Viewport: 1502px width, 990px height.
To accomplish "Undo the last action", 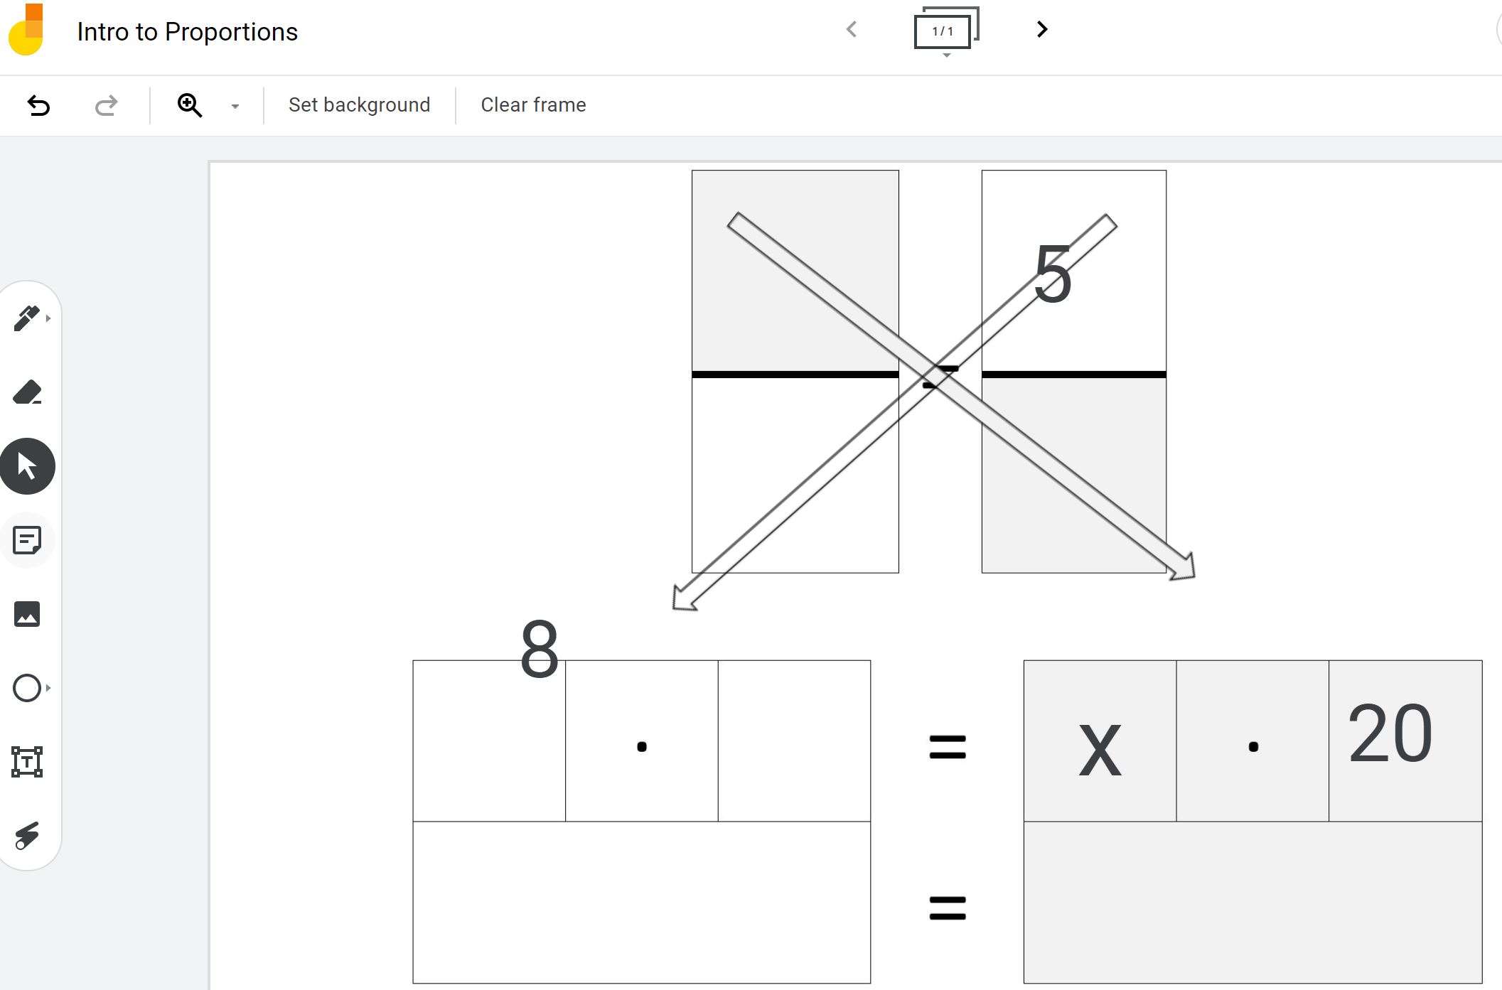I will pos(39,105).
